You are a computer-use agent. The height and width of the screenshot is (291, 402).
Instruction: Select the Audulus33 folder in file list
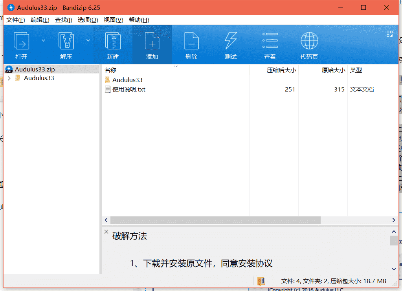(x=127, y=80)
